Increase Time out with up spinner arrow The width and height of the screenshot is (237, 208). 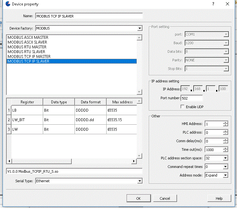click(225, 148)
